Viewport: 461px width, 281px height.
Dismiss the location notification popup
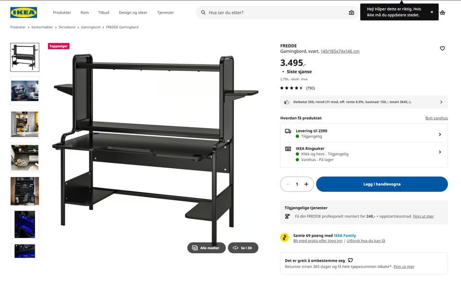(432, 12)
